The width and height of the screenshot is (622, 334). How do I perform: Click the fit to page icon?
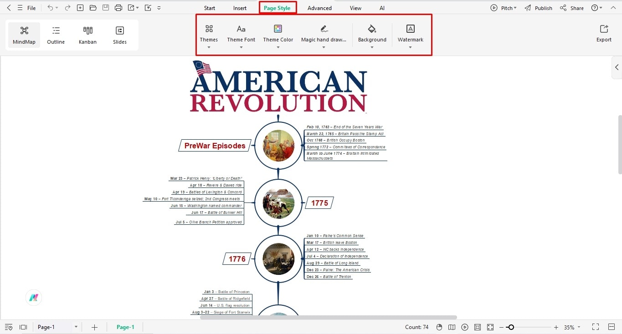478,327
